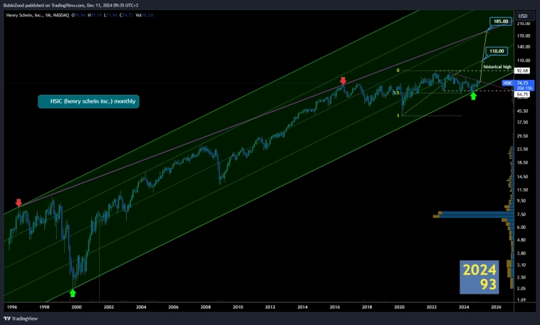Click the 18.50 price axis label
540x325 pixels.
522,162
